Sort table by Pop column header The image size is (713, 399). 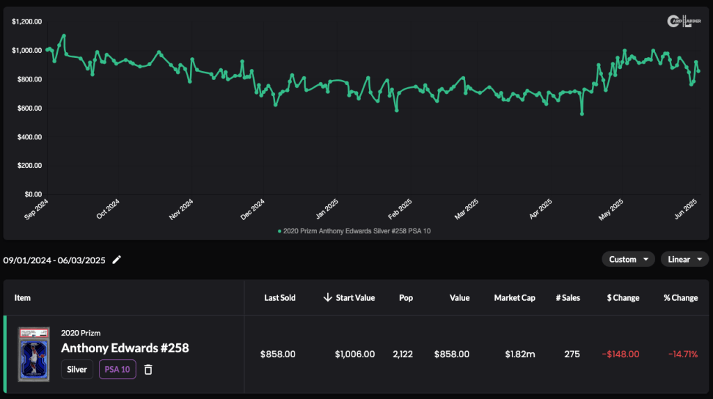(406, 298)
